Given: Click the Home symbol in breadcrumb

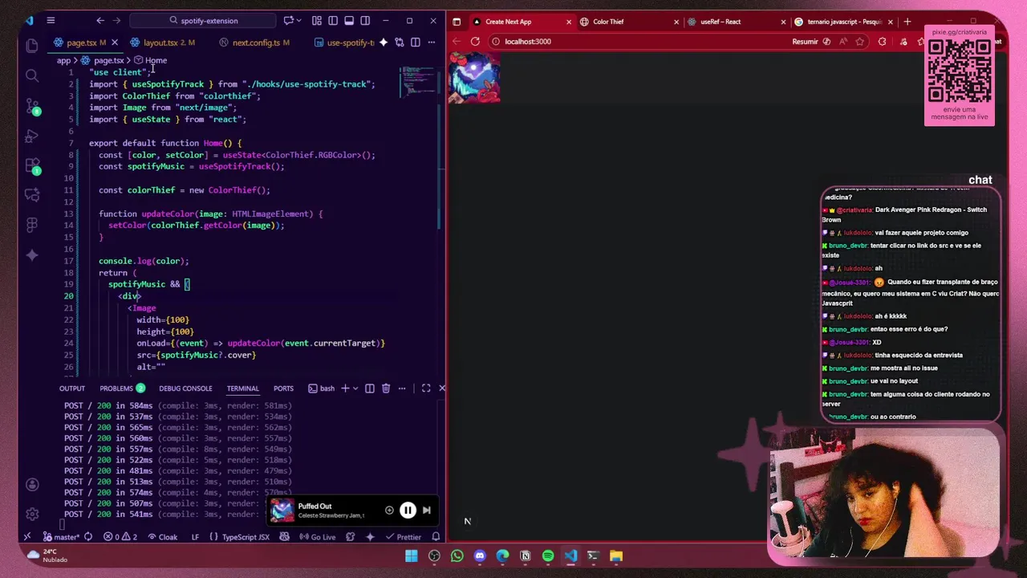Looking at the screenshot, I should [x=151, y=60].
